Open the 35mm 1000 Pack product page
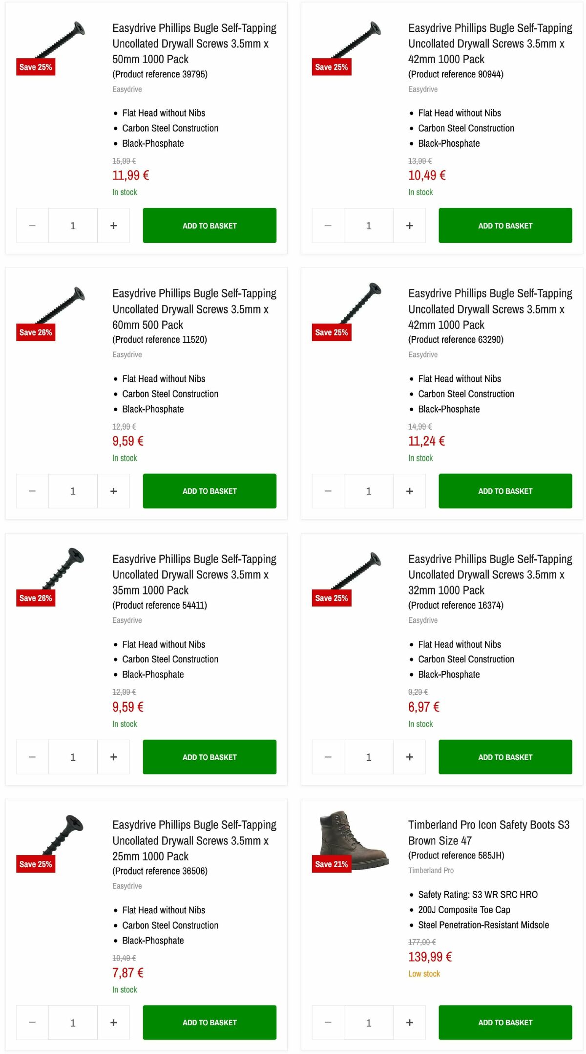This screenshot has width=586, height=1054. (194, 574)
